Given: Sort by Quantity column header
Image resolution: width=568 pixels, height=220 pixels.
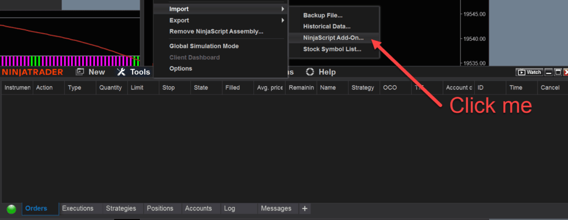Looking at the screenshot, I should coord(111,88).
